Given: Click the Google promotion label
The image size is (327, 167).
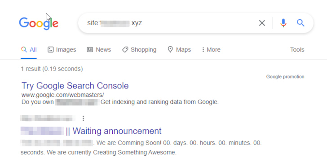Looking at the screenshot, I should coord(285,77).
